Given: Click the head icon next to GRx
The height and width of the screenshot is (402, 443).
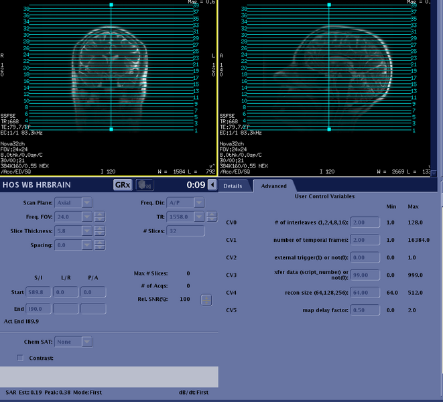Looking at the screenshot, I should pyautogui.click(x=145, y=185).
